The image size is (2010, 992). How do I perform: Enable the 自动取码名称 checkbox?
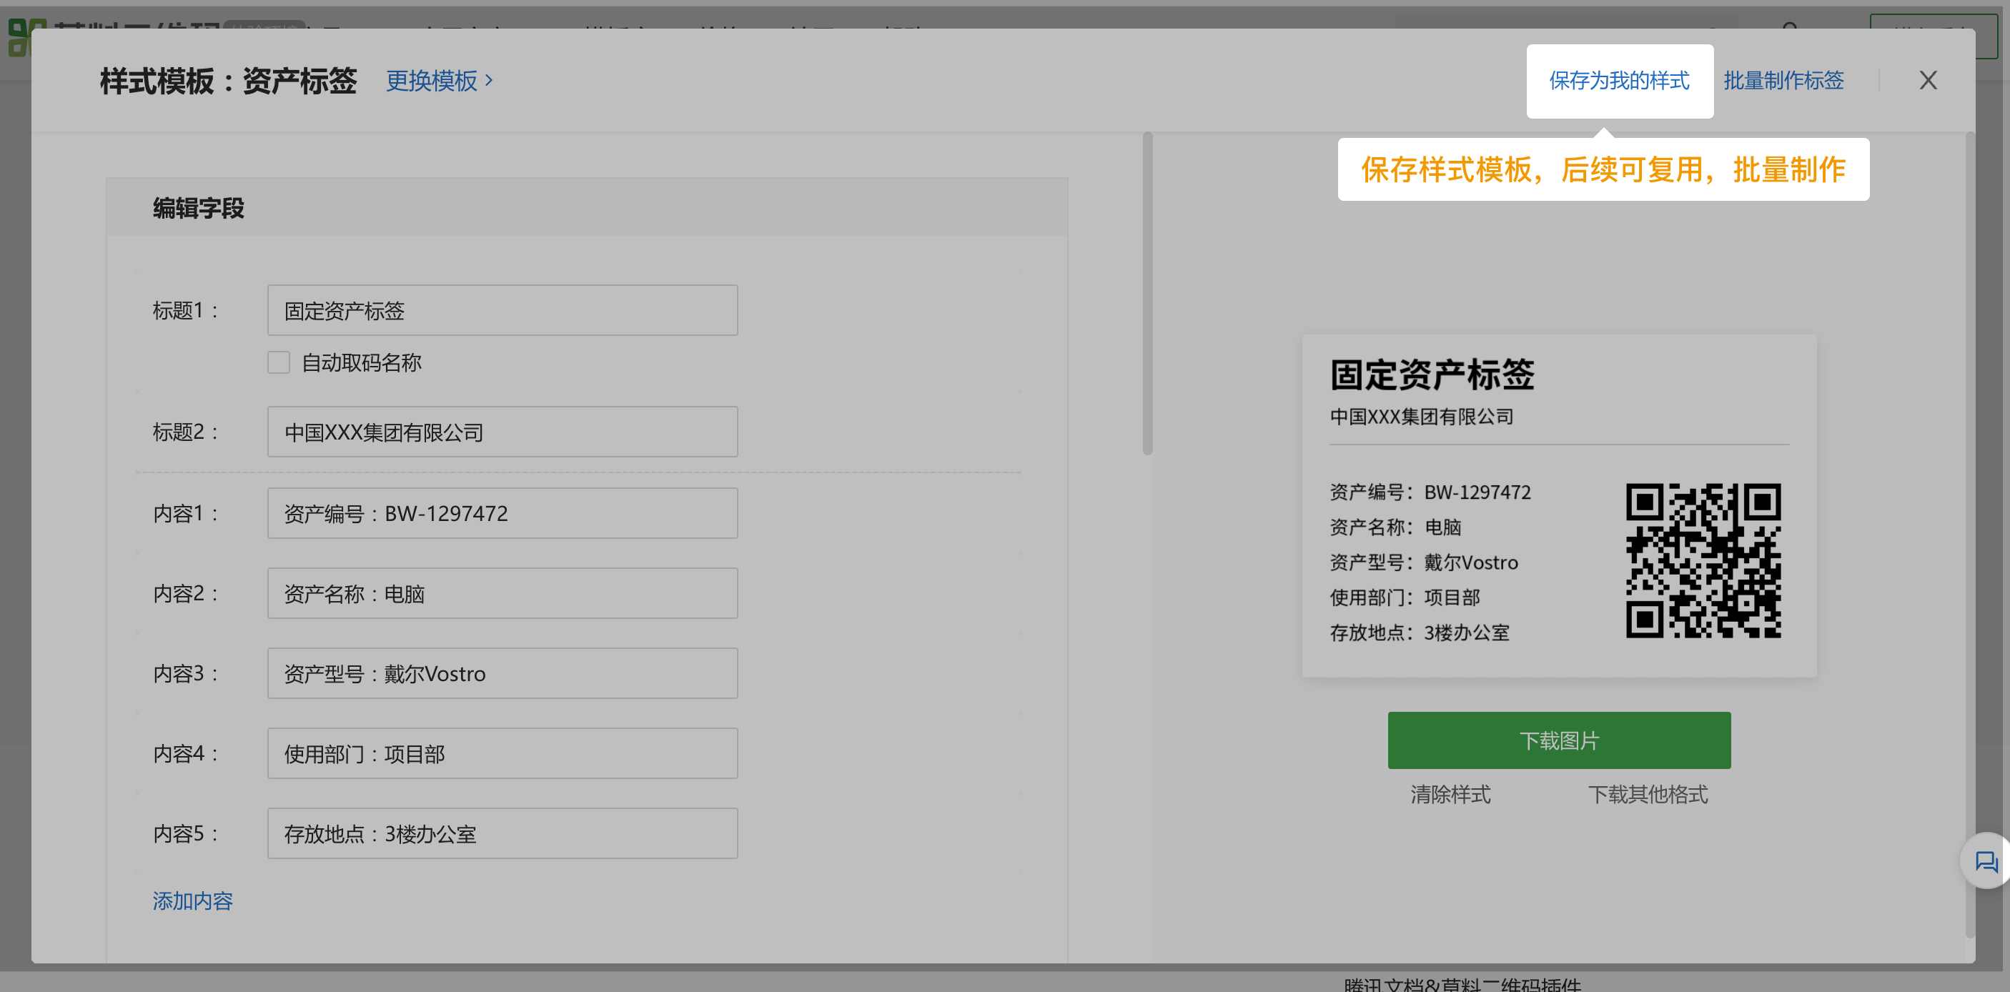[279, 362]
